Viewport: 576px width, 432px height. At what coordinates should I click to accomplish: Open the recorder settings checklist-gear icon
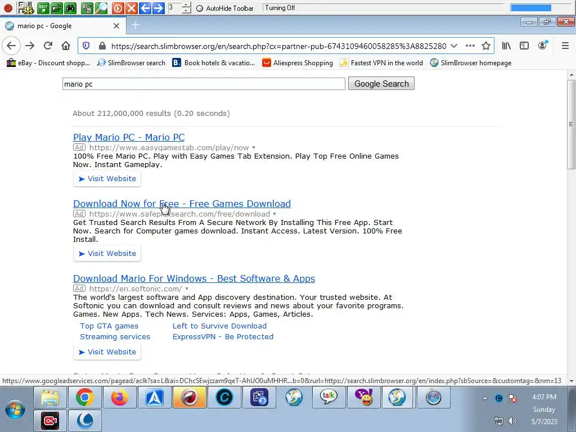pos(26,8)
